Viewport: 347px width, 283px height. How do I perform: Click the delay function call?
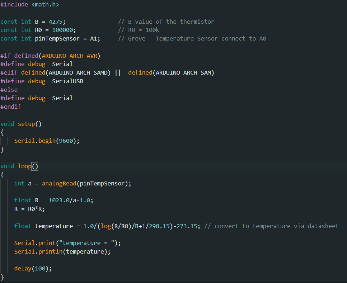(x=23, y=268)
